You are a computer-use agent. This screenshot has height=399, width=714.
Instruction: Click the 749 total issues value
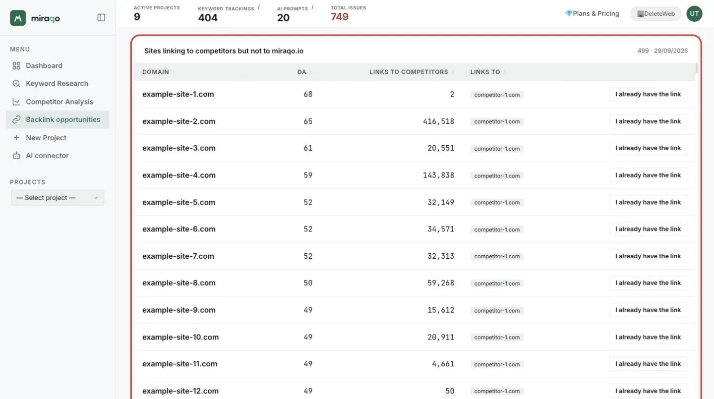340,17
